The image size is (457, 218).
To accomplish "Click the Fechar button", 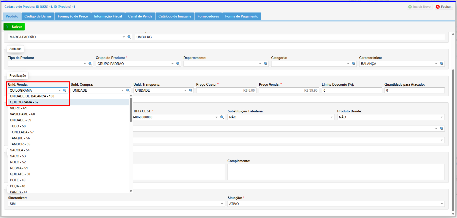I will point(444,7).
